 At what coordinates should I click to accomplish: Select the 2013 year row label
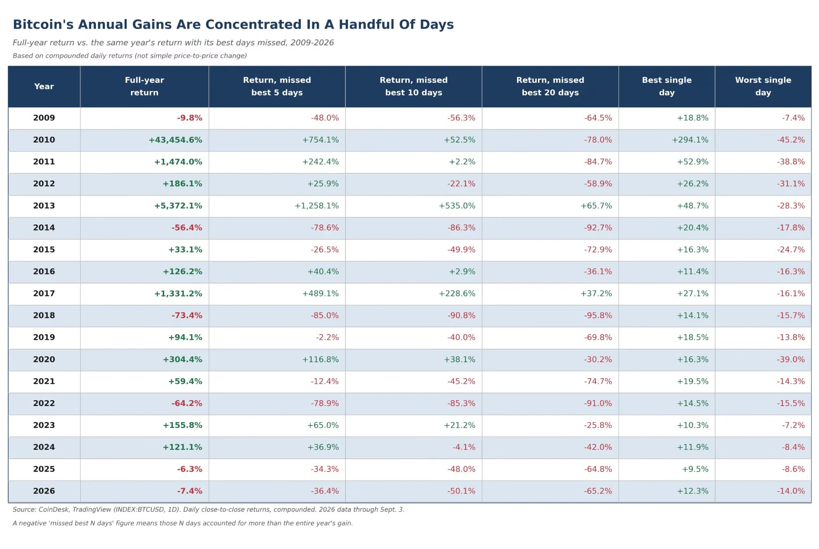44,206
